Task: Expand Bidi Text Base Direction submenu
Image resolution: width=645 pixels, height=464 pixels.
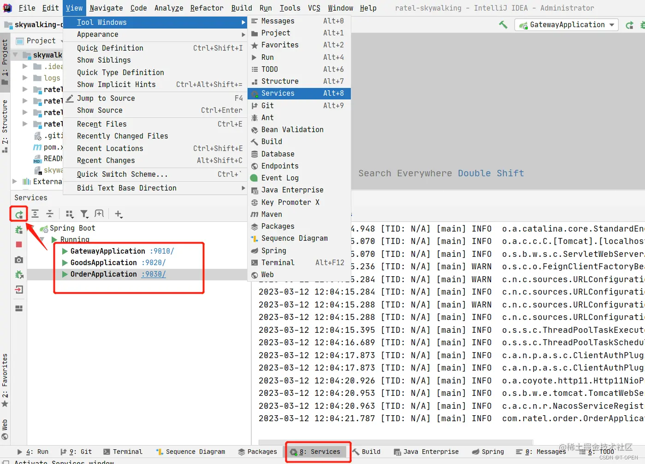Action: pyautogui.click(x=155, y=188)
